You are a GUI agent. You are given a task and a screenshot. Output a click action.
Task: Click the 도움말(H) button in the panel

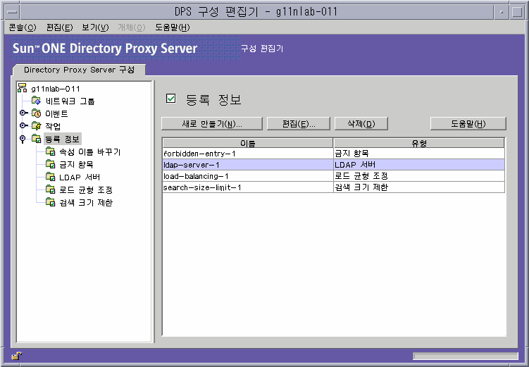(468, 124)
